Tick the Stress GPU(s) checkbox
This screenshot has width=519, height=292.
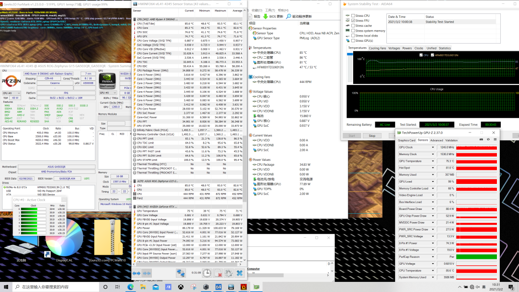[x=353, y=40]
